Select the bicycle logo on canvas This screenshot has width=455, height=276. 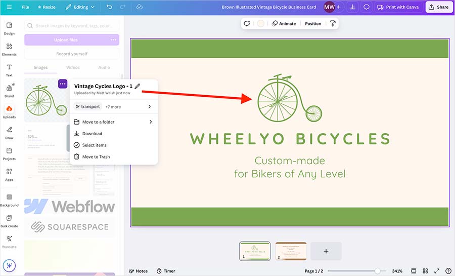pos(290,98)
